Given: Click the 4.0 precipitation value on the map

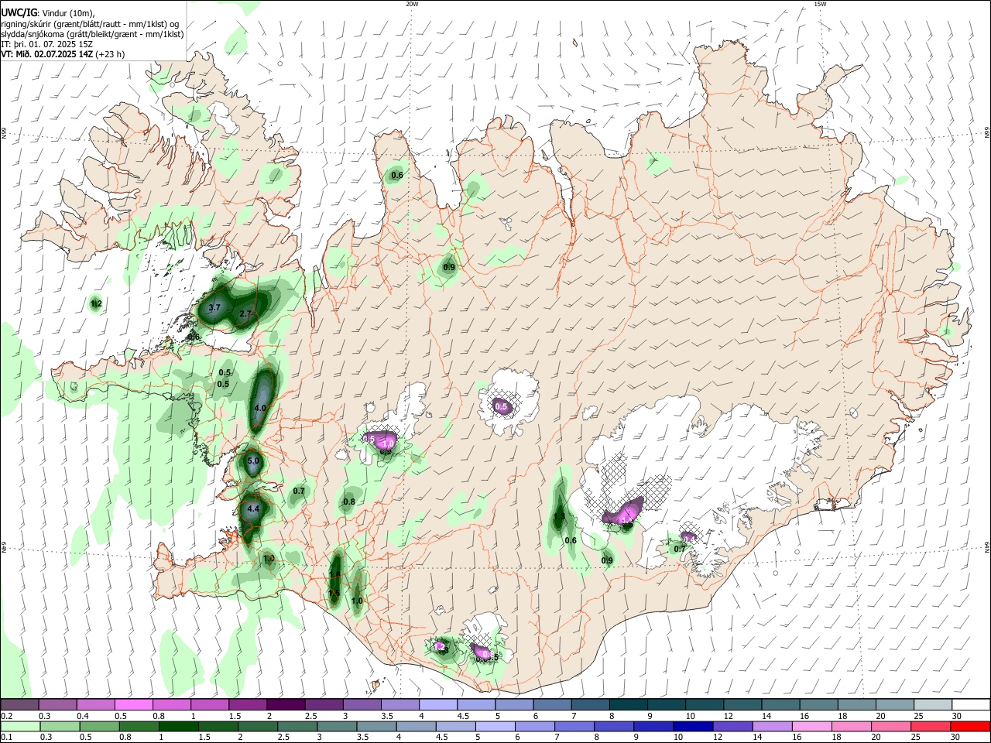Looking at the screenshot, I should [260, 408].
